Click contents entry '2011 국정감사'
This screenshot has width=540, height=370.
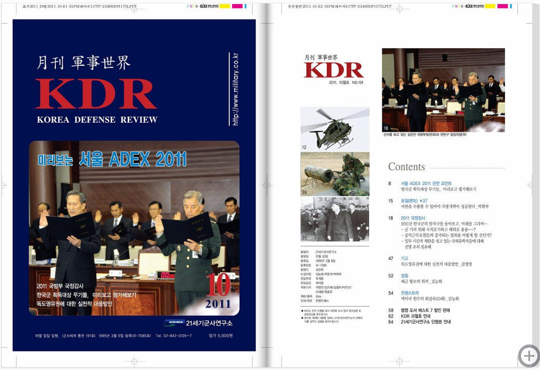pyautogui.click(x=413, y=218)
